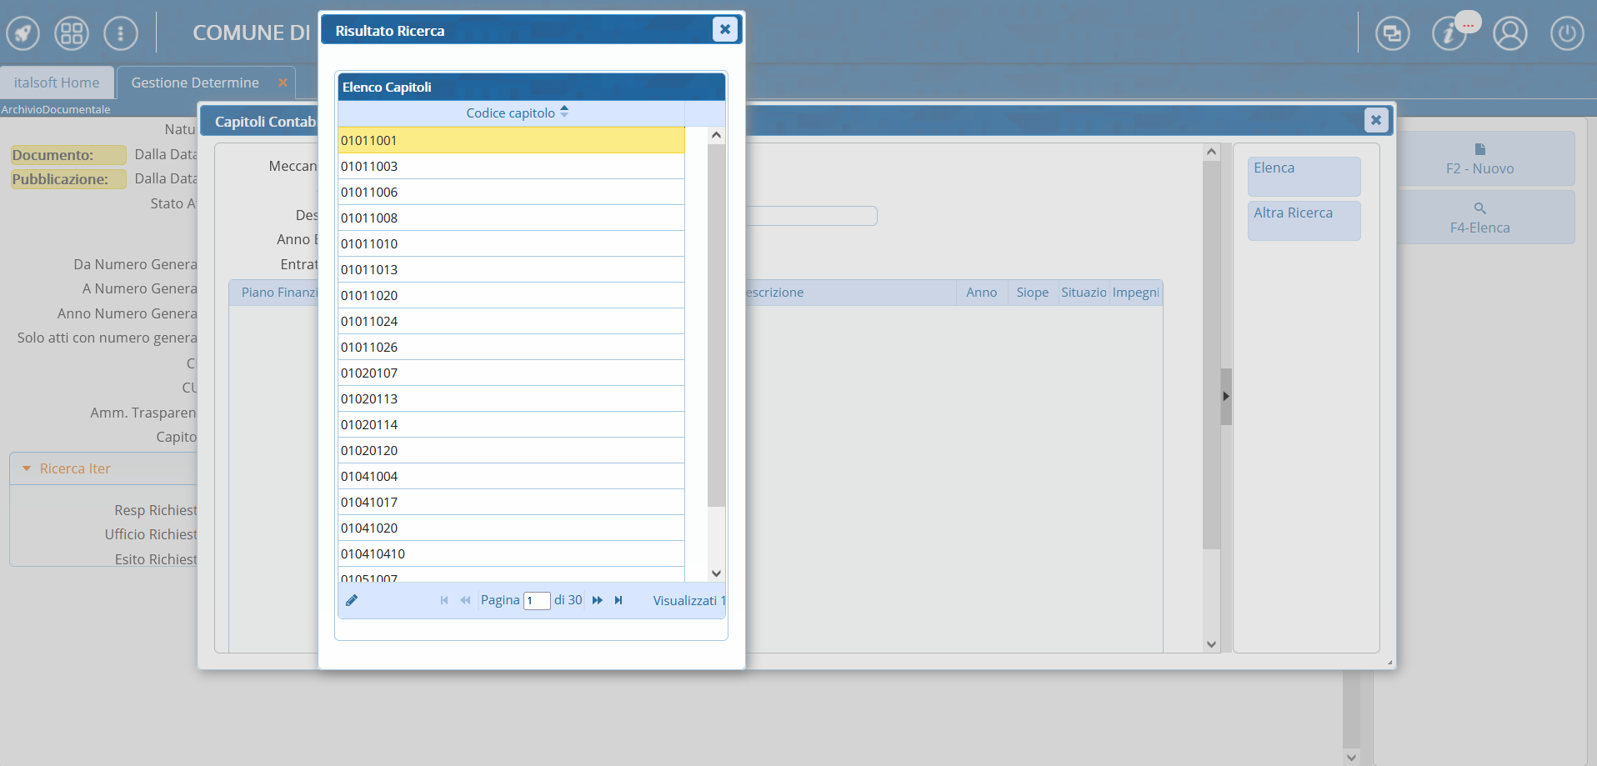Collapse the Ricerca Iter section
The image size is (1597, 766).
(28, 468)
